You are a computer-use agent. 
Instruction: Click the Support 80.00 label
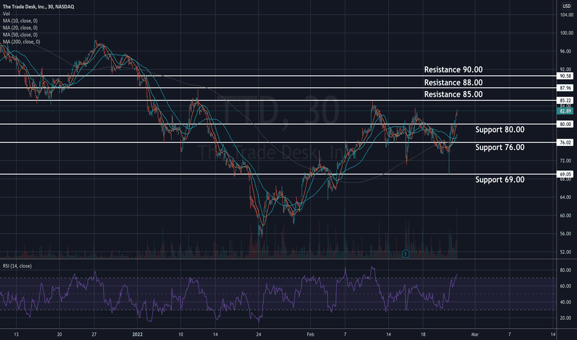coord(500,129)
